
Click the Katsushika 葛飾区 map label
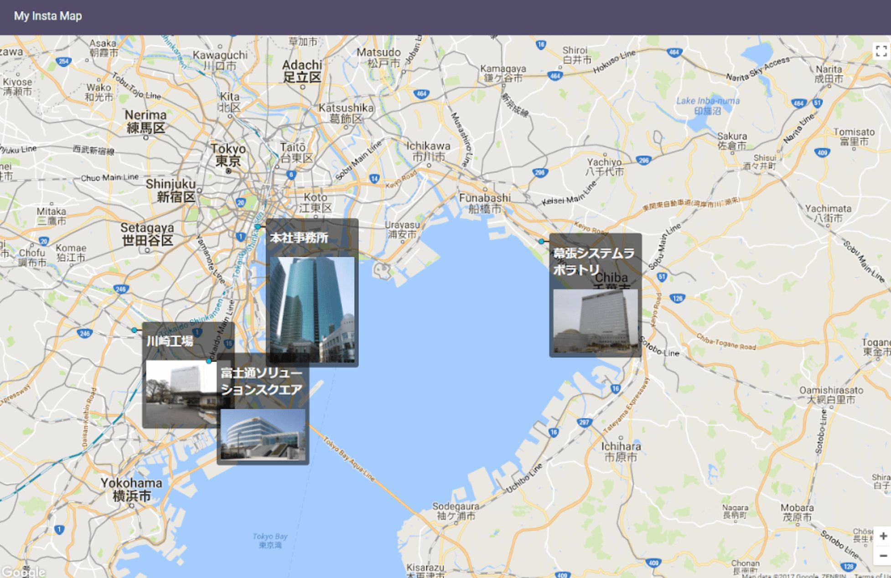[x=346, y=113]
